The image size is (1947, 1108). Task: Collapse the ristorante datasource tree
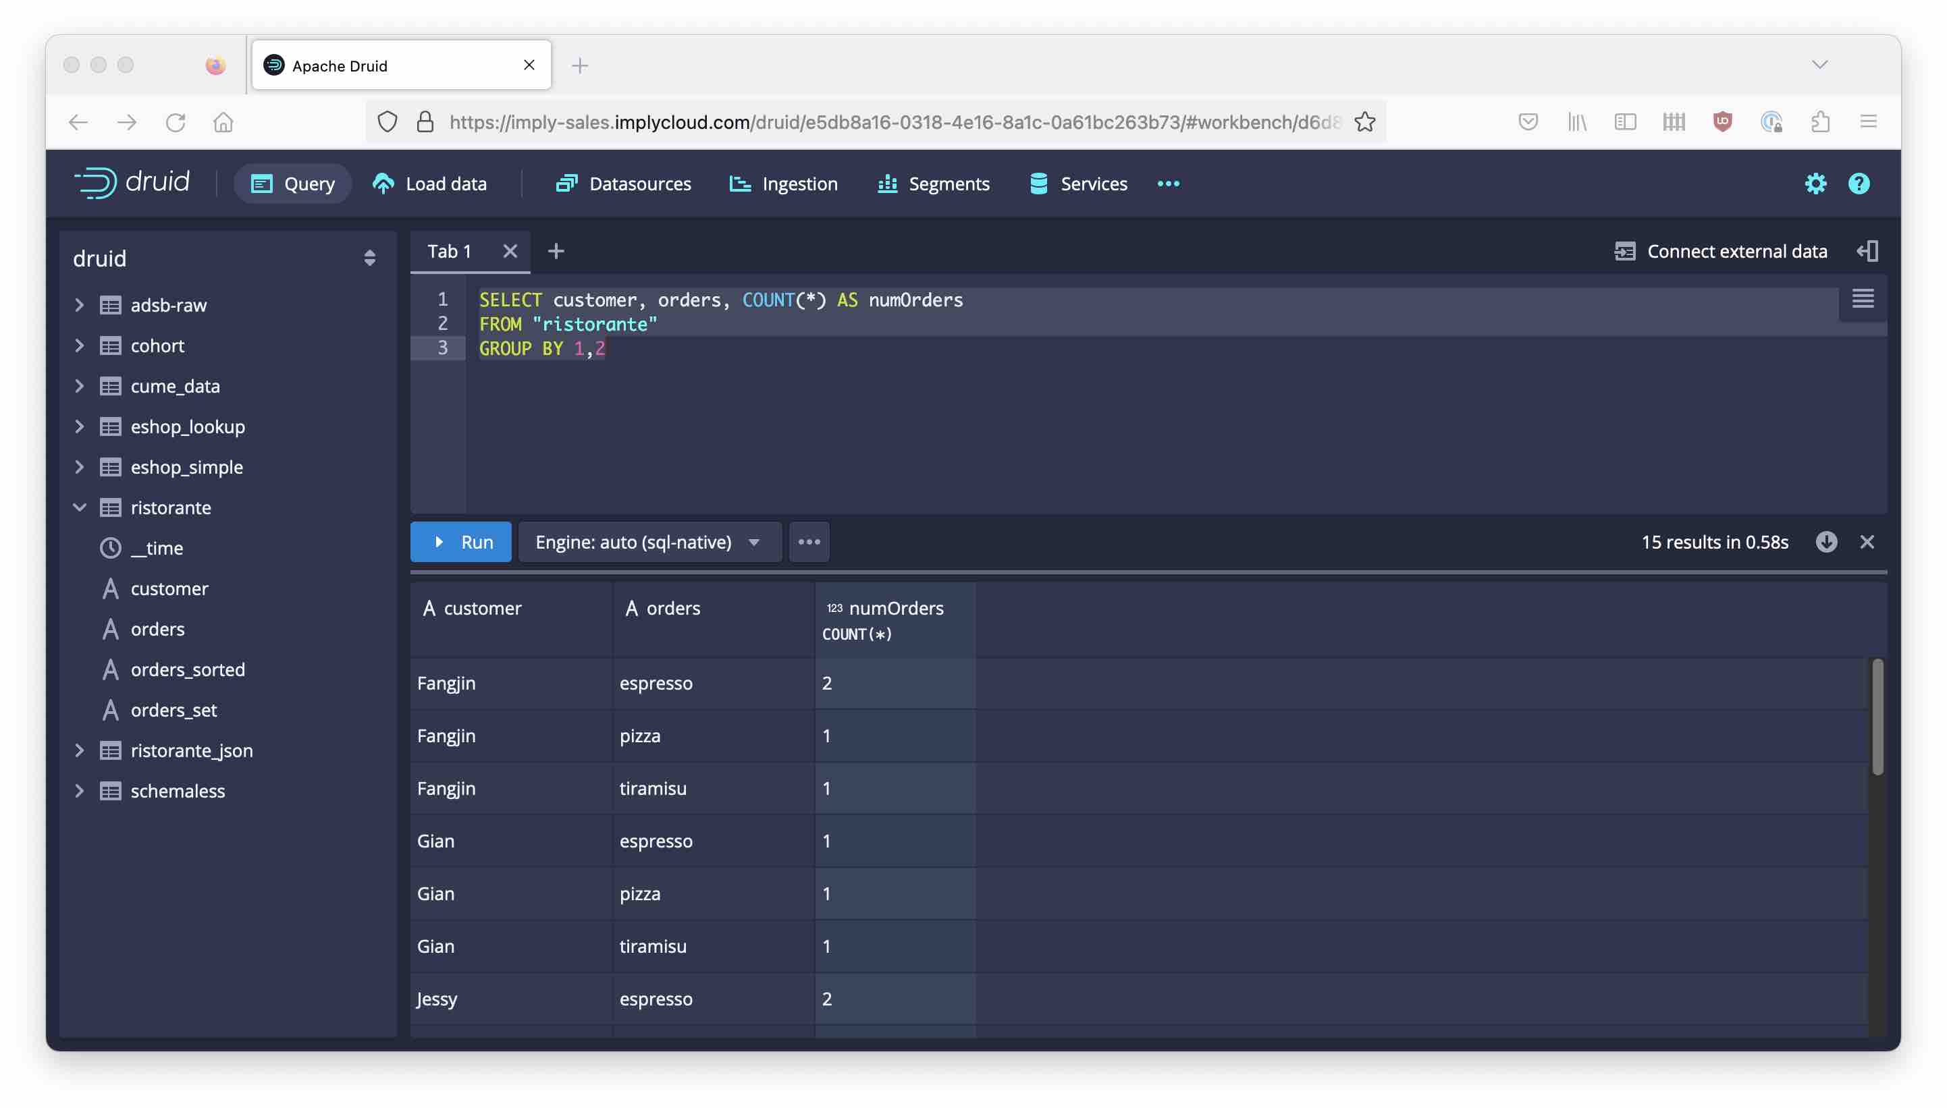(x=80, y=507)
